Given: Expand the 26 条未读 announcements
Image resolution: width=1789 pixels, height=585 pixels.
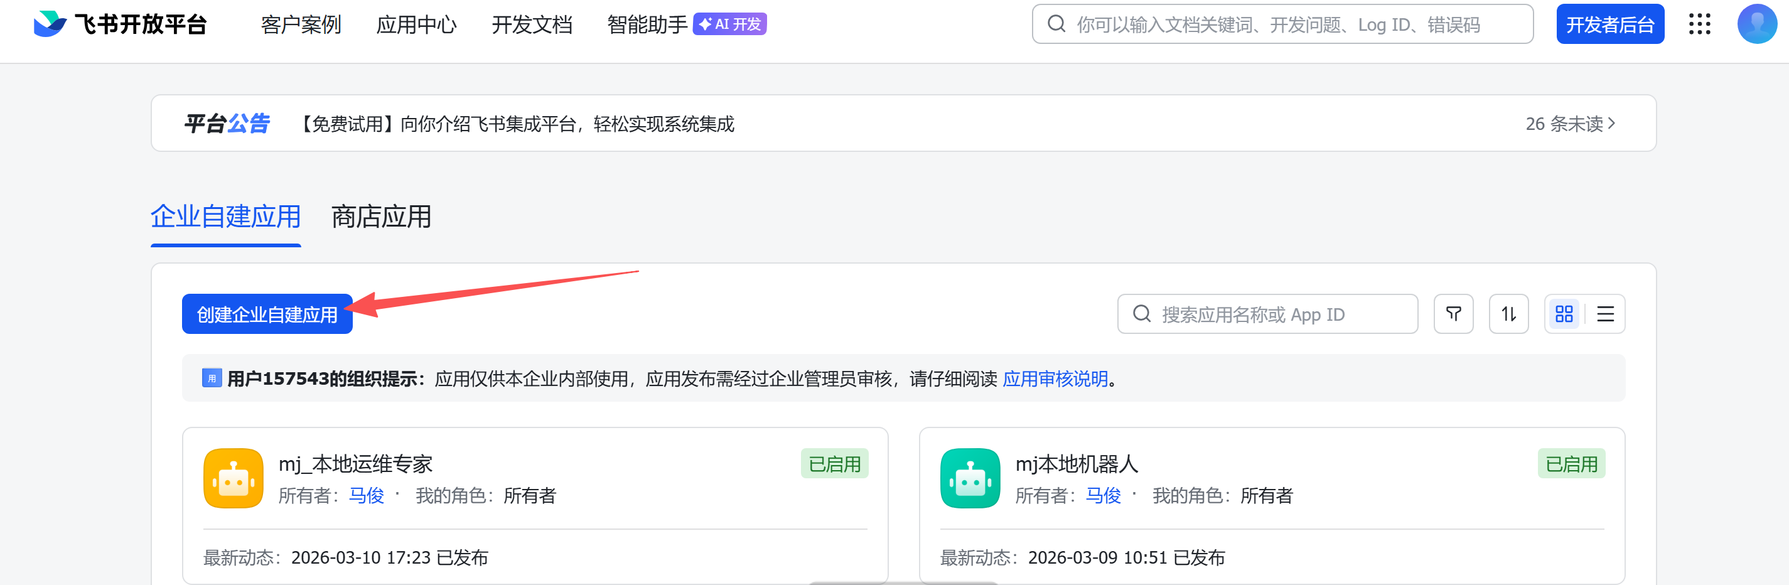Looking at the screenshot, I should (x=1570, y=124).
